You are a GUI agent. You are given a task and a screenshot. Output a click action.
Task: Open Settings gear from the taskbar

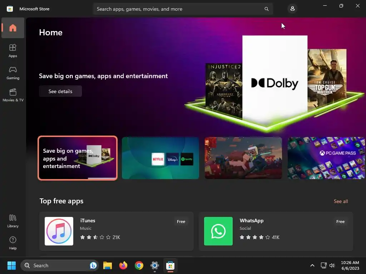[154, 265]
